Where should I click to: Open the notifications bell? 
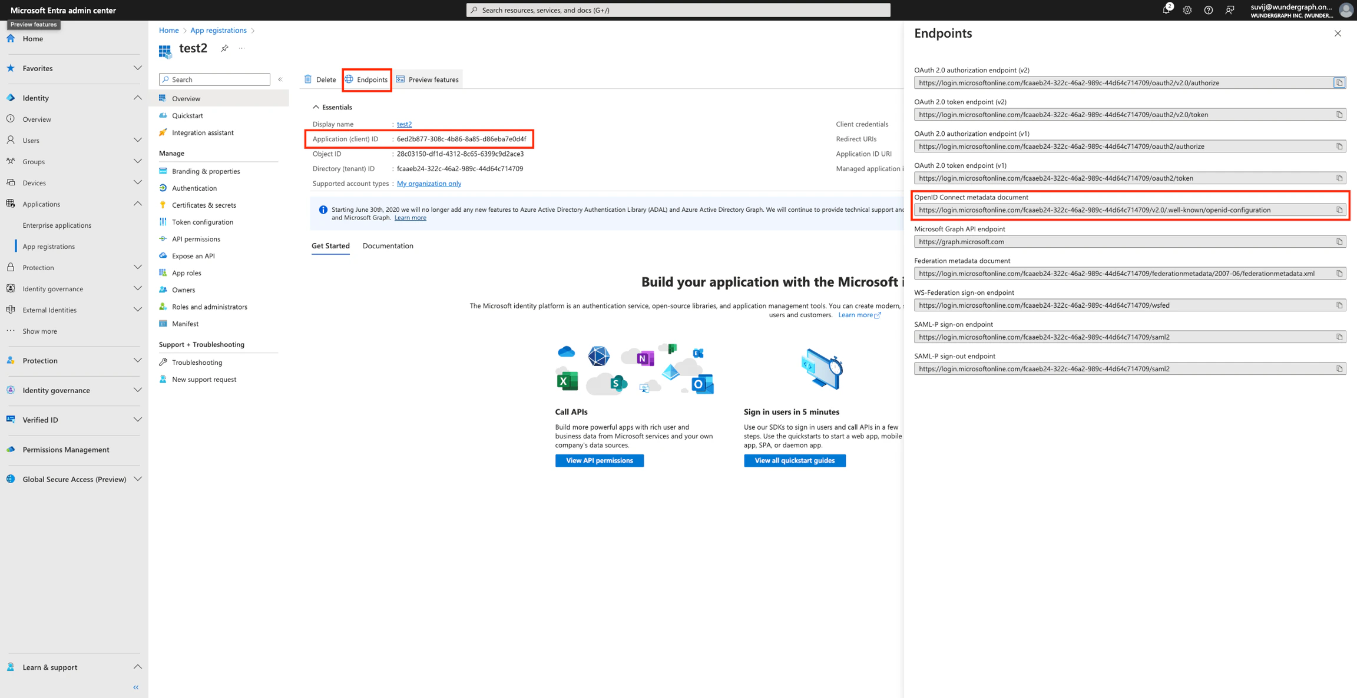tap(1167, 10)
